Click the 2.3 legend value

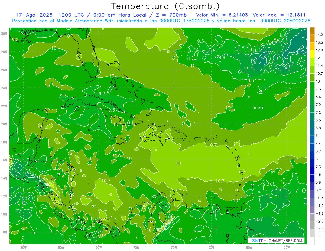coord(319,167)
